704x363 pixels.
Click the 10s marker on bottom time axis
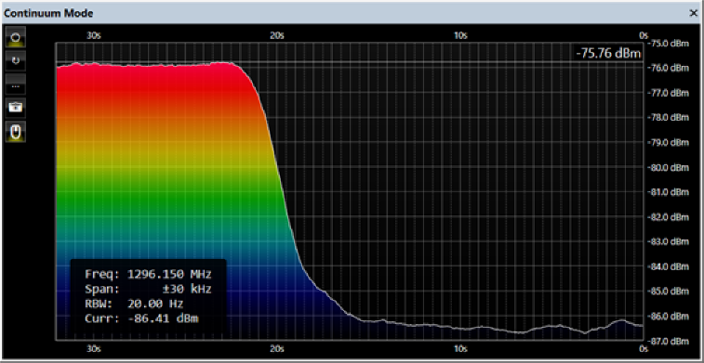coord(460,348)
